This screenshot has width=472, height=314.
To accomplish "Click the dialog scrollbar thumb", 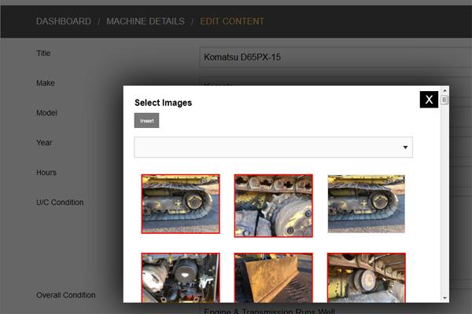I will click(x=444, y=100).
